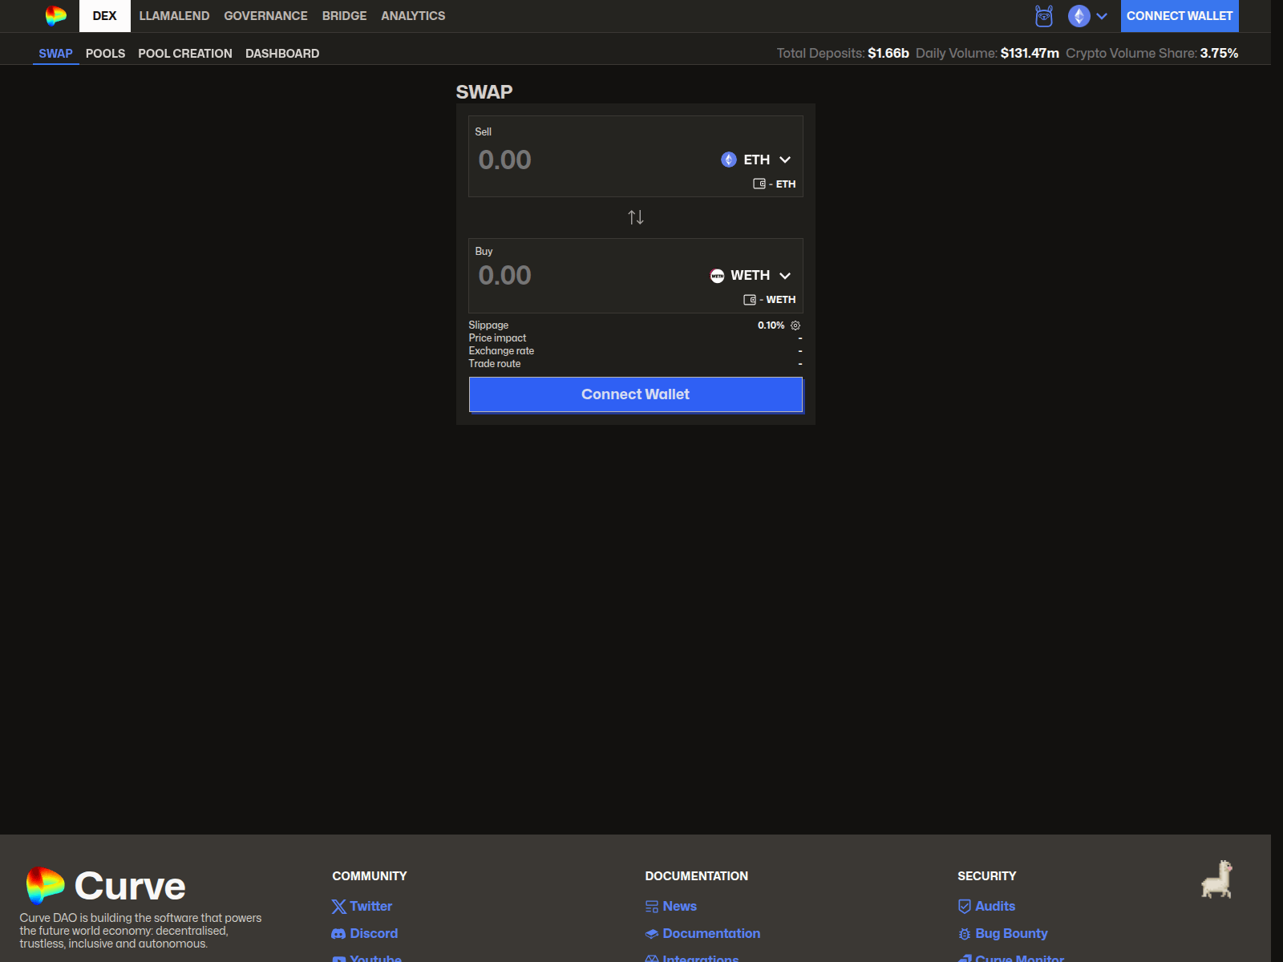Image resolution: width=1283 pixels, height=962 pixels.
Task: Click the Sell amount input field
Action: 589,160
